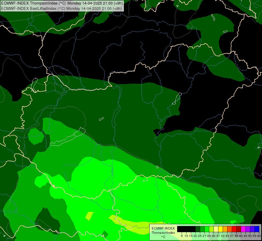Click the legend tick value 33

[x=223, y=236]
